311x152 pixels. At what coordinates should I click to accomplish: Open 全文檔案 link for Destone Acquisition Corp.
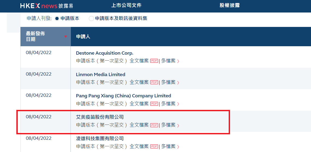point(139,61)
